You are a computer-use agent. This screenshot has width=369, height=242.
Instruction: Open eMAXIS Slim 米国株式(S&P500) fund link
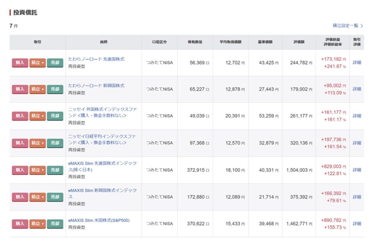(x=99, y=220)
